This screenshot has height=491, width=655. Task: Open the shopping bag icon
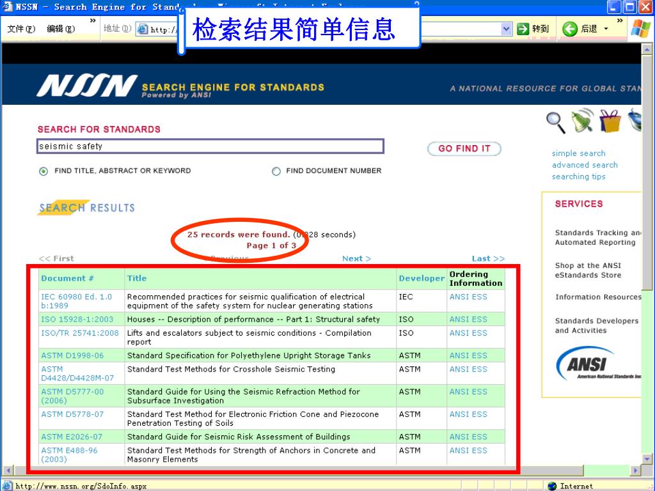coord(610,121)
